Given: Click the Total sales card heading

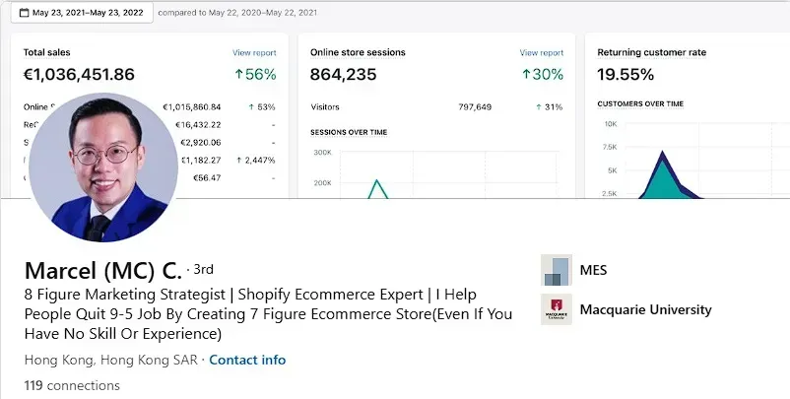Looking at the screenshot, I should 47,52.
